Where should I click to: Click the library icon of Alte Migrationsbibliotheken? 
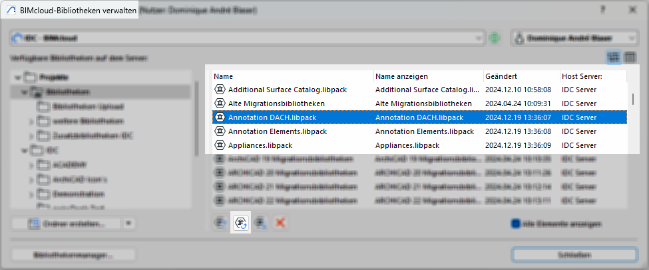220,103
